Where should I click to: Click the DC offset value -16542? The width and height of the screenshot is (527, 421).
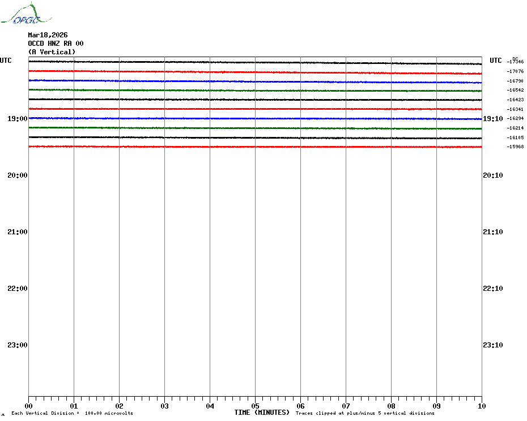click(515, 91)
